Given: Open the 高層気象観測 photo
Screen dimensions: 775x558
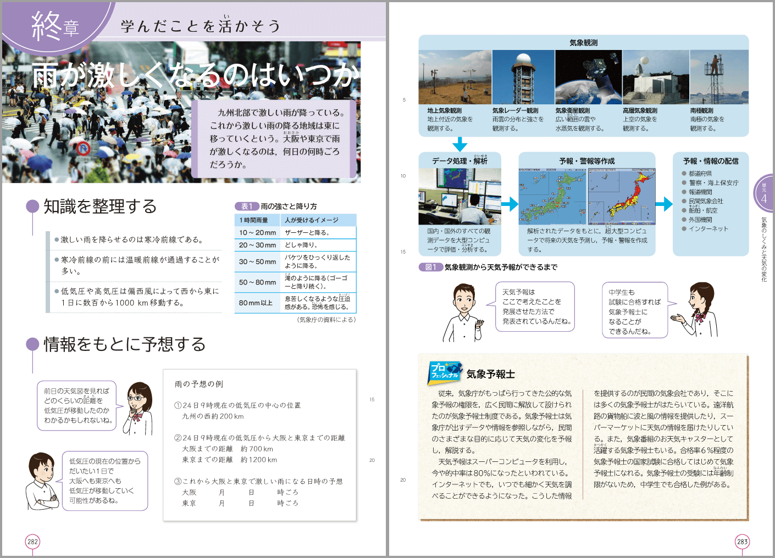Looking at the screenshot, I should point(656,77).
